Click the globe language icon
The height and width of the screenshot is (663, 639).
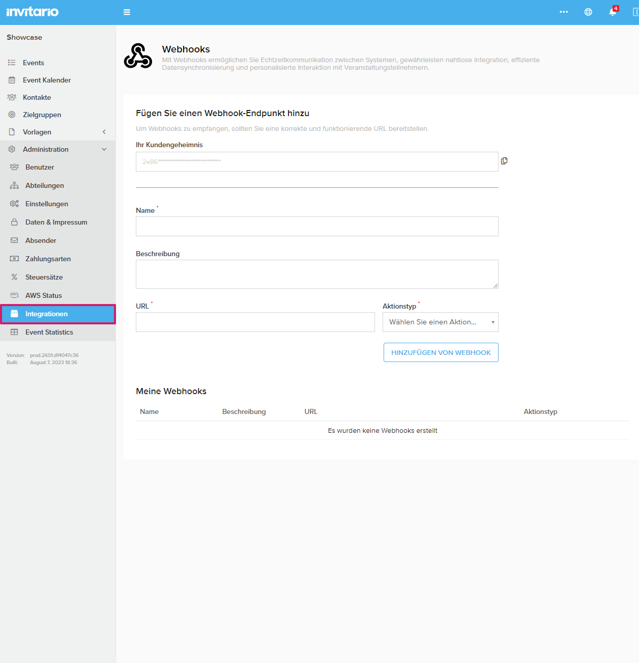588,12
